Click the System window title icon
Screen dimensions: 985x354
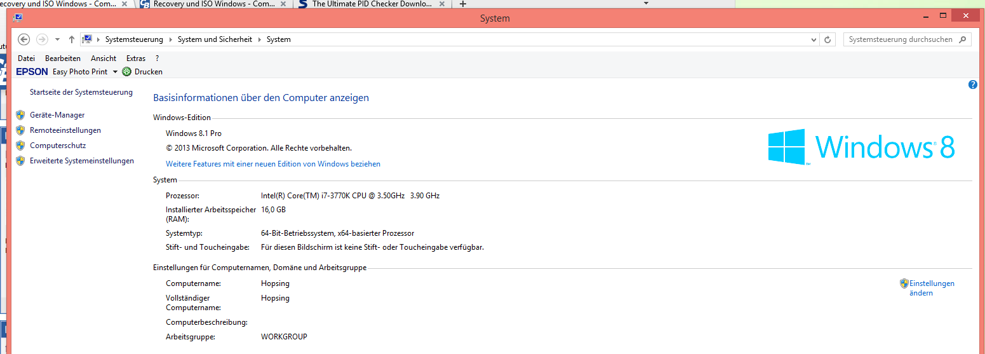pyautogui.click(x=18, y=18)
